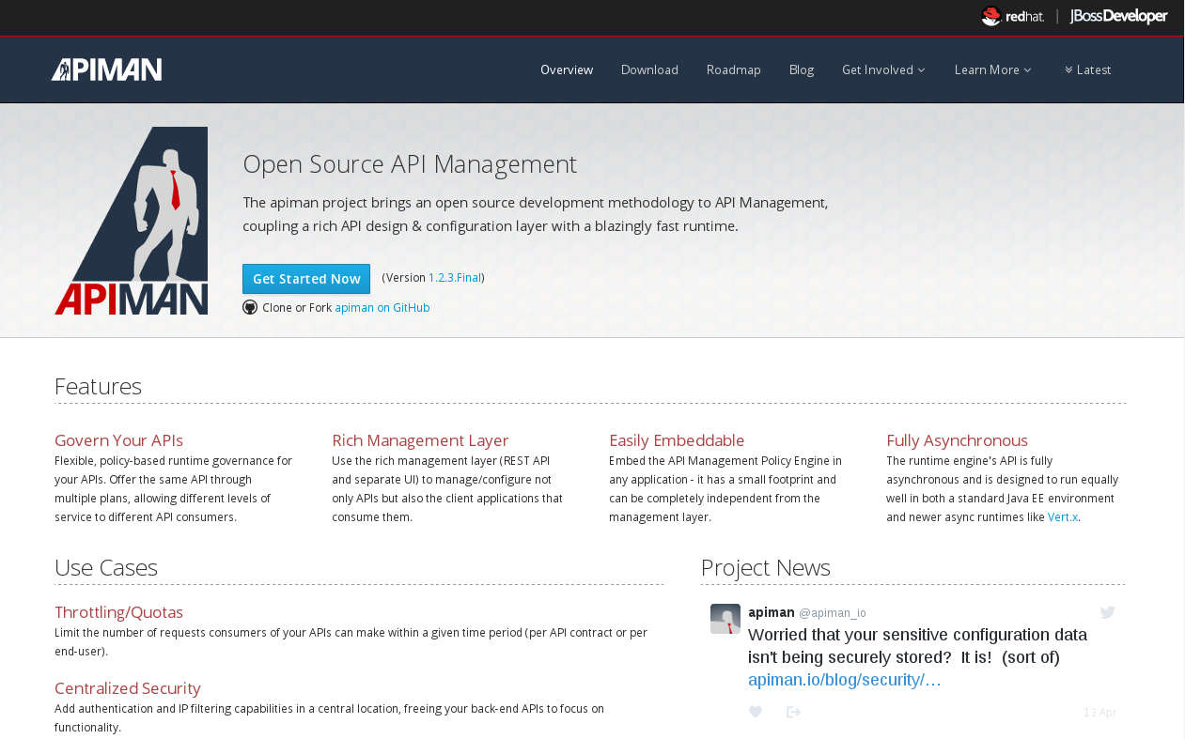Click the apiman Twitter avatar
The image size is (1185, 739).
[725, 619]
